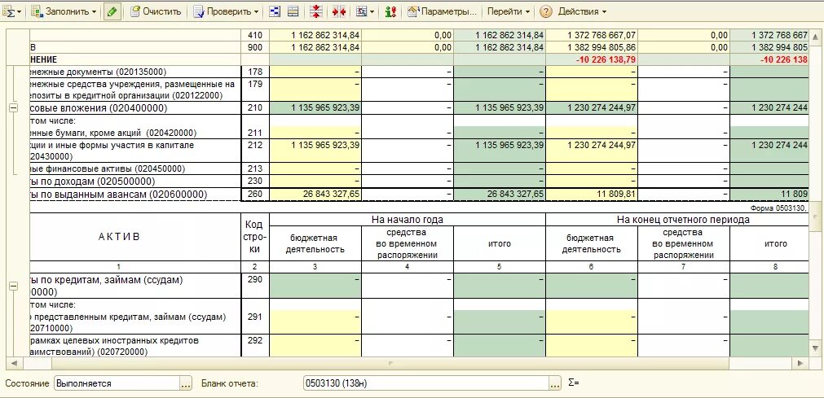Click the денежные документы (020135000) row label
Screen dimensions: 824x398
click(x=135, y=72)
